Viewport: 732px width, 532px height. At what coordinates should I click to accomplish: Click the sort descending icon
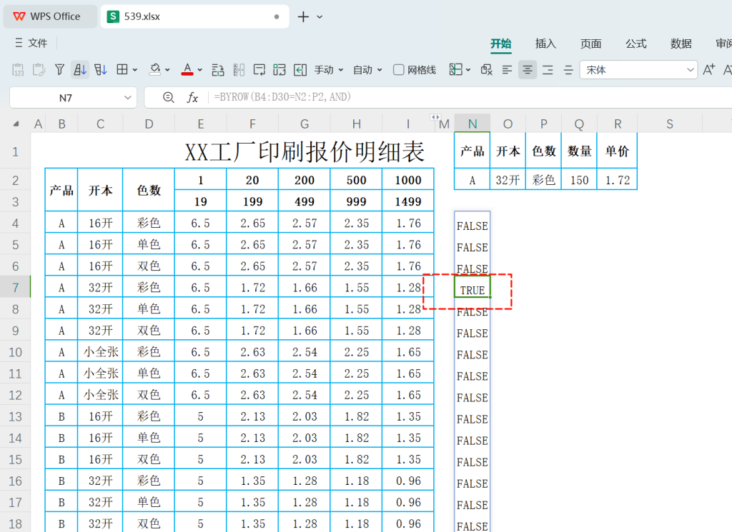[x=100, y=70]
